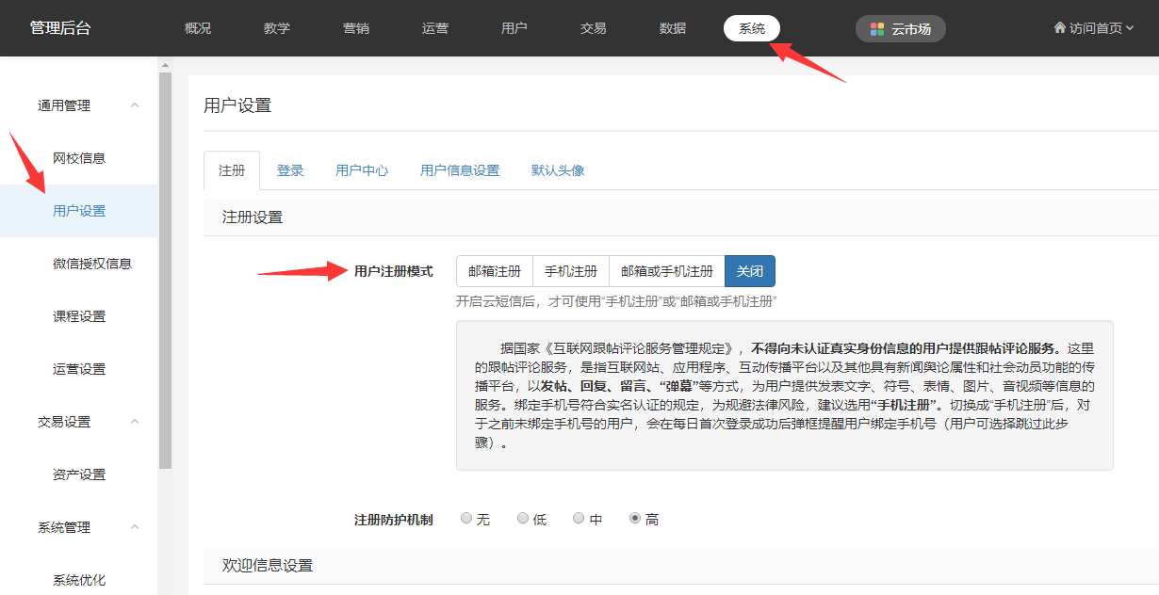Set registration mode to 关闭
The width and height of the screenshot is (1159, 595).
tap(750, 271)
